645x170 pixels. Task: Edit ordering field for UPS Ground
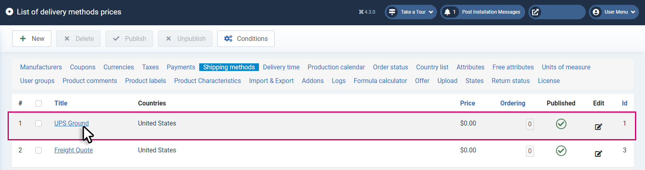pyautogui.click(x=530, y=124)
